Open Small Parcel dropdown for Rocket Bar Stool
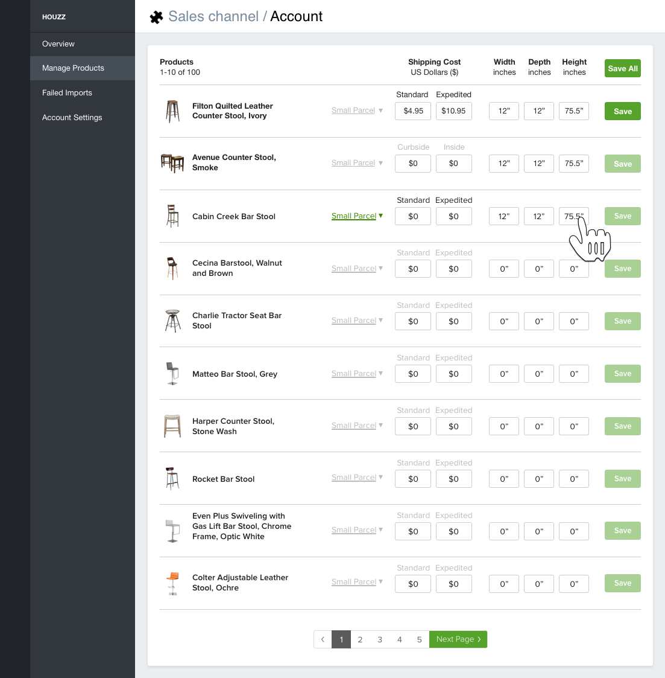 tap(357, 478)
